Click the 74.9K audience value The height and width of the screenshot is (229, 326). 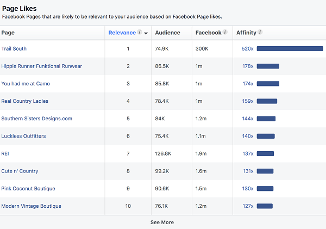162,49
